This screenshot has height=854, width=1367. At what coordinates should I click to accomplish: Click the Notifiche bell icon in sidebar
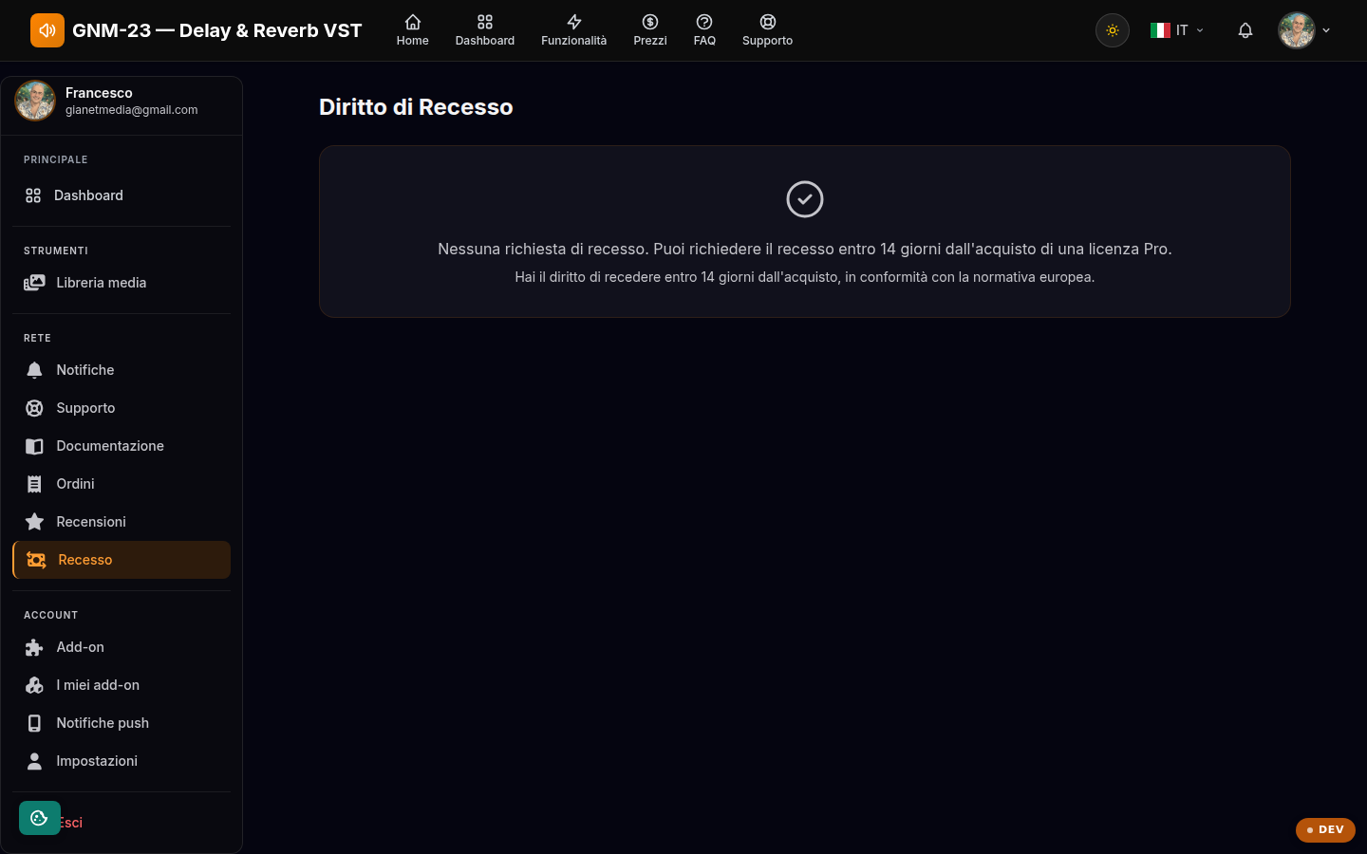click(34, 370)
